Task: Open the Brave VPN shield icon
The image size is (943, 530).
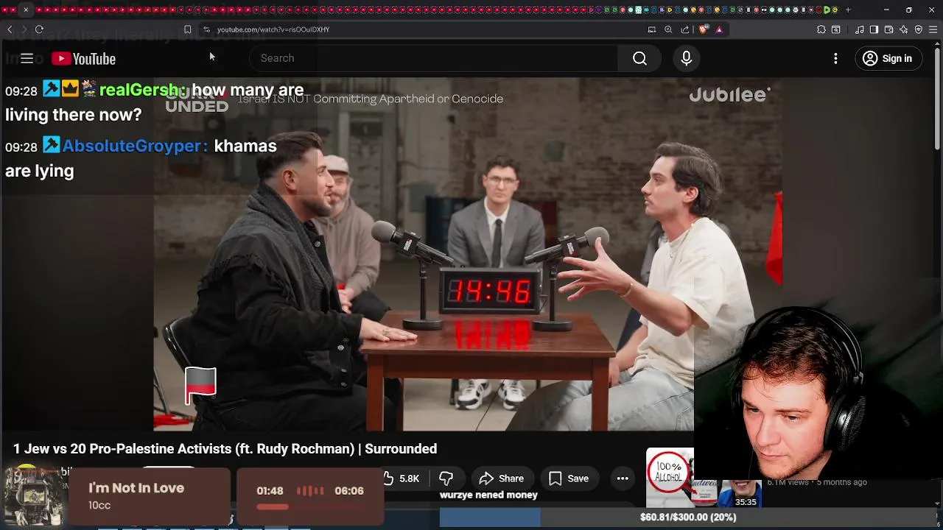Action: click(x=918, y=29)
